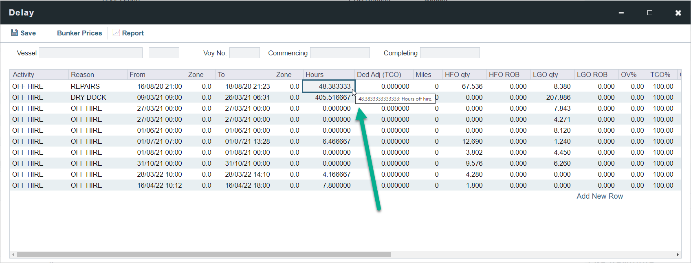691x263 pixels.
Task: Close the Delay window
Action: 678,13
